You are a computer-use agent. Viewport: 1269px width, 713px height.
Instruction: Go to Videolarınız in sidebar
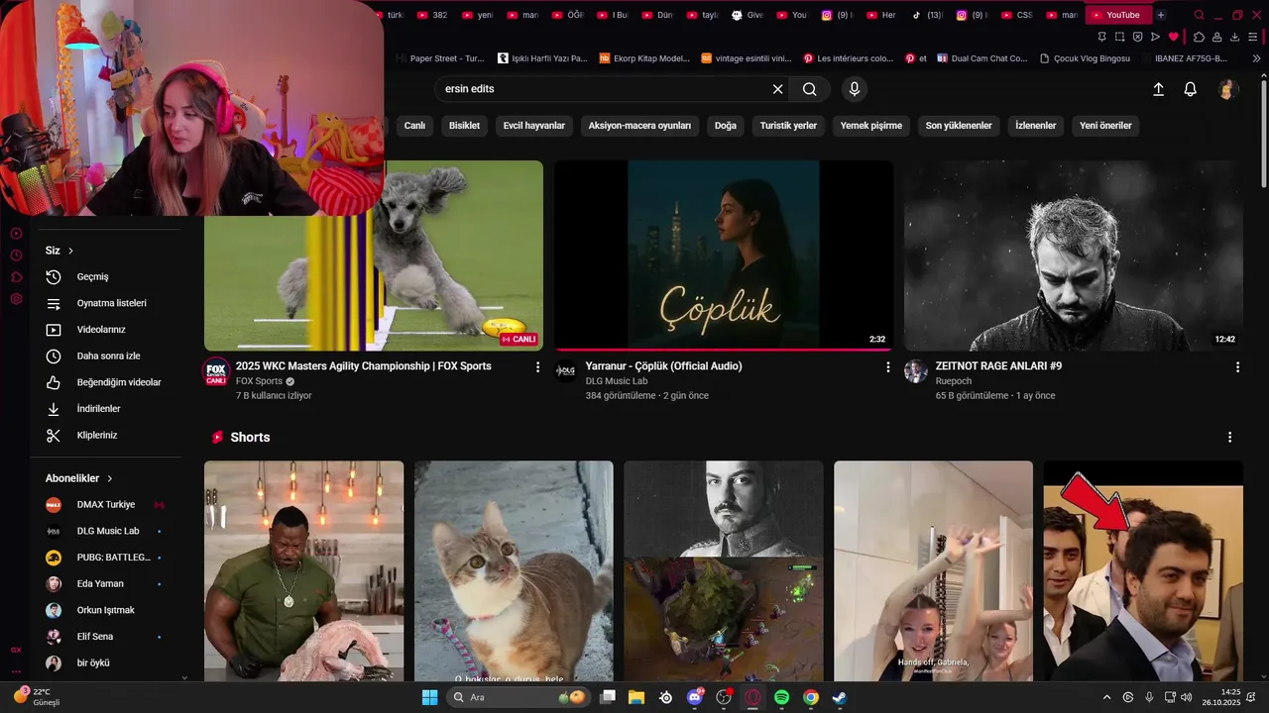click(x=106, y=330)
